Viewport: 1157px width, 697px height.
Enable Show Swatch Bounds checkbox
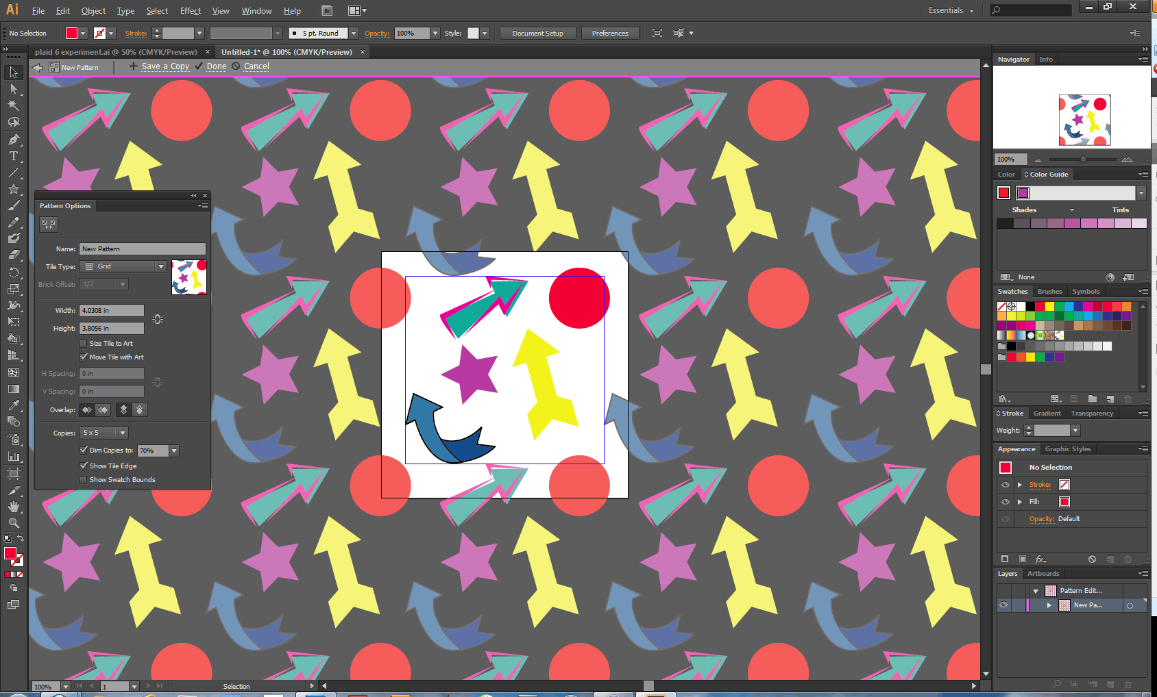pos(84,480)
